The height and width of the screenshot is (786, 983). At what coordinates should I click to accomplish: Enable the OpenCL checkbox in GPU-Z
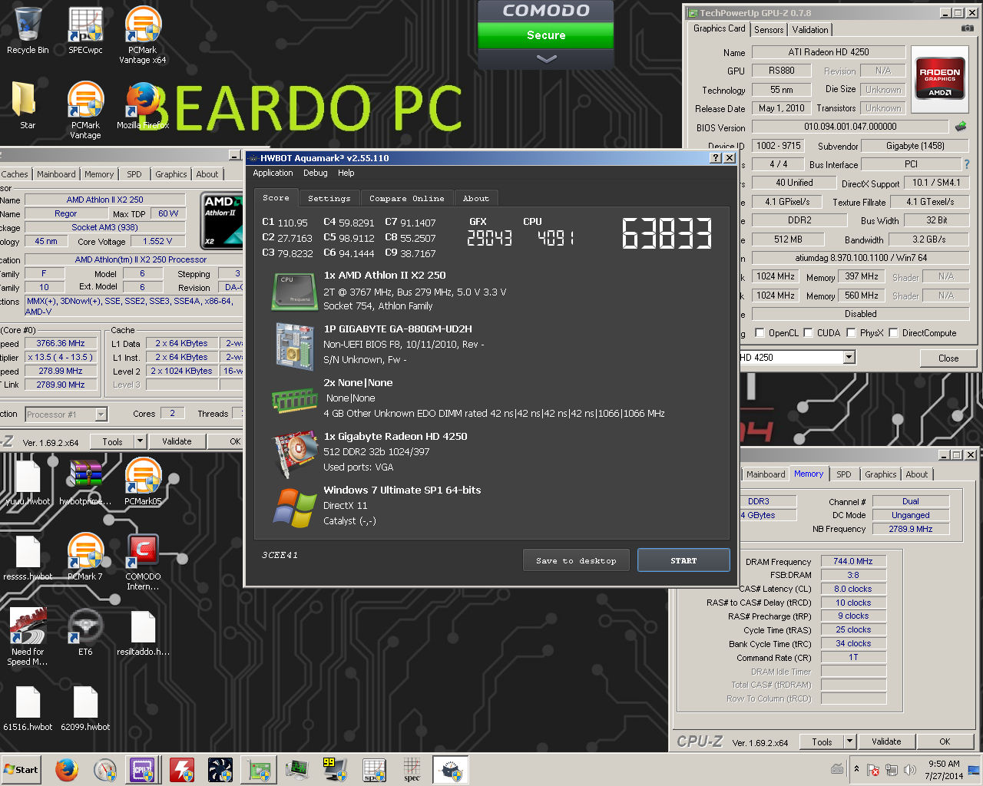click(x=760, y=333)
